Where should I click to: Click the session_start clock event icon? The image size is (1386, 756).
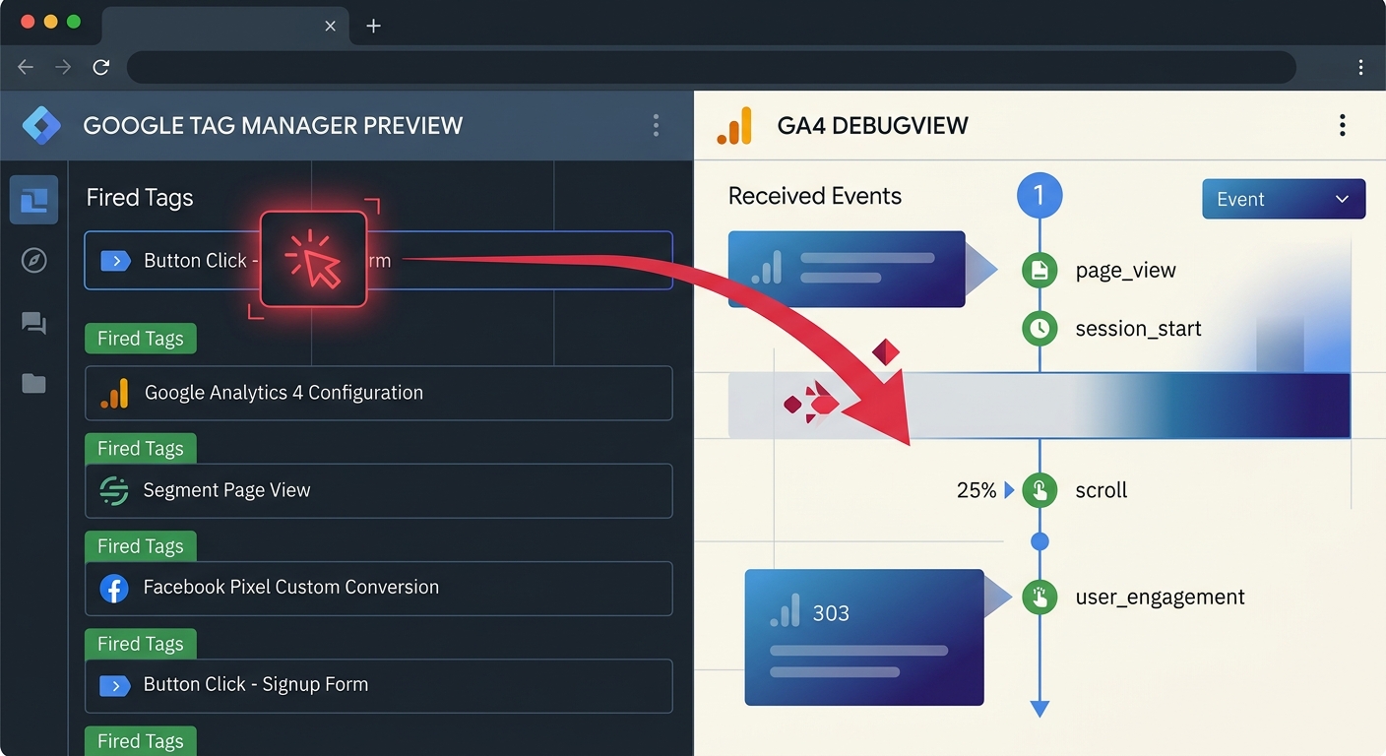pyautogui.click(x=1039, y=329)
